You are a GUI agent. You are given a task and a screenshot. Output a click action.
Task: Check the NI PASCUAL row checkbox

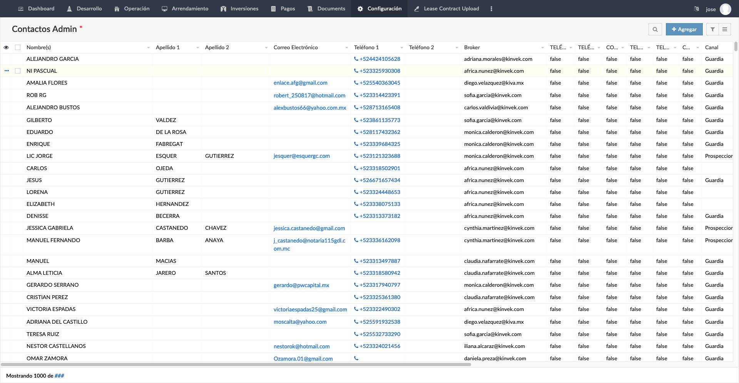coord(18,71)
